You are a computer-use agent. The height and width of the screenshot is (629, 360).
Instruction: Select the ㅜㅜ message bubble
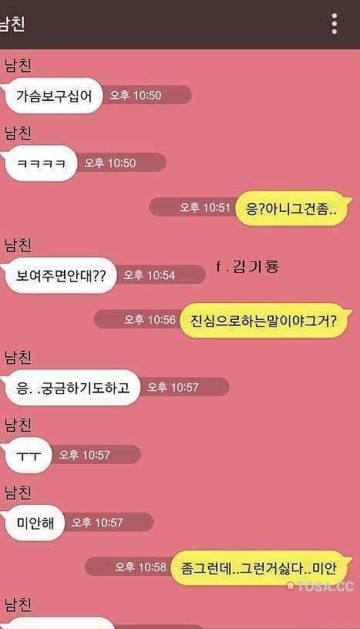(x=27, y=456)
